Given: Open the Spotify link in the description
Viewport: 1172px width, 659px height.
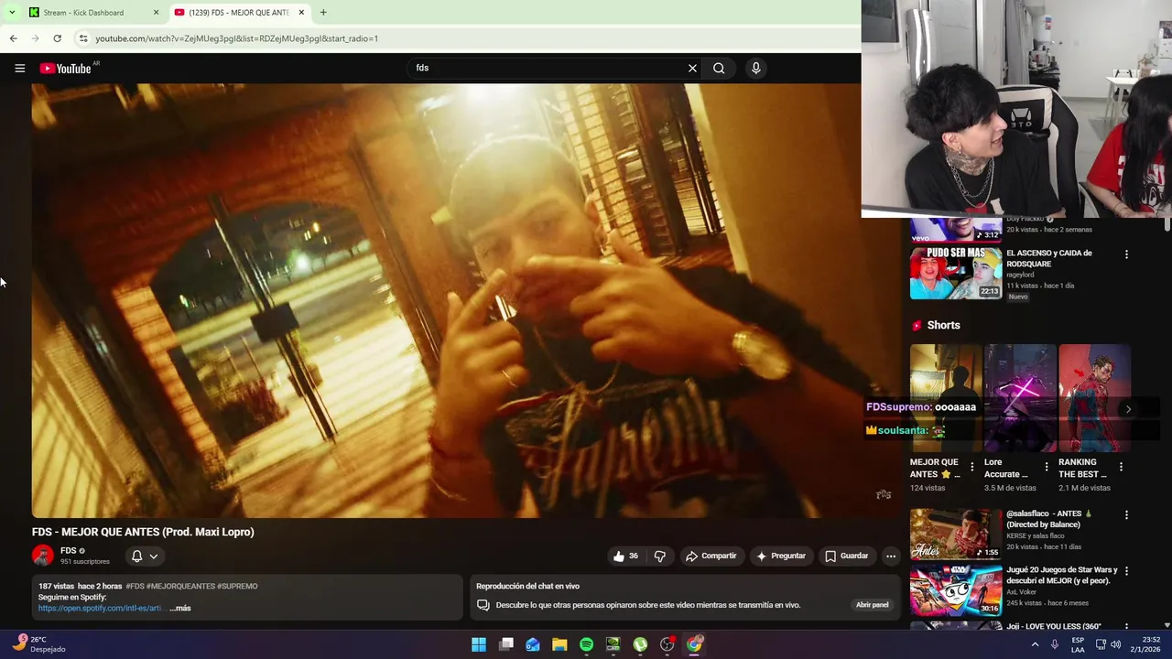Looking at the screenshot, I should tap(101, 608).
